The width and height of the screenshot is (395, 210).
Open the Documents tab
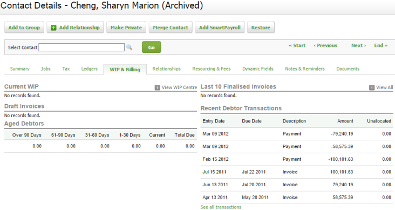click(348, 69)
